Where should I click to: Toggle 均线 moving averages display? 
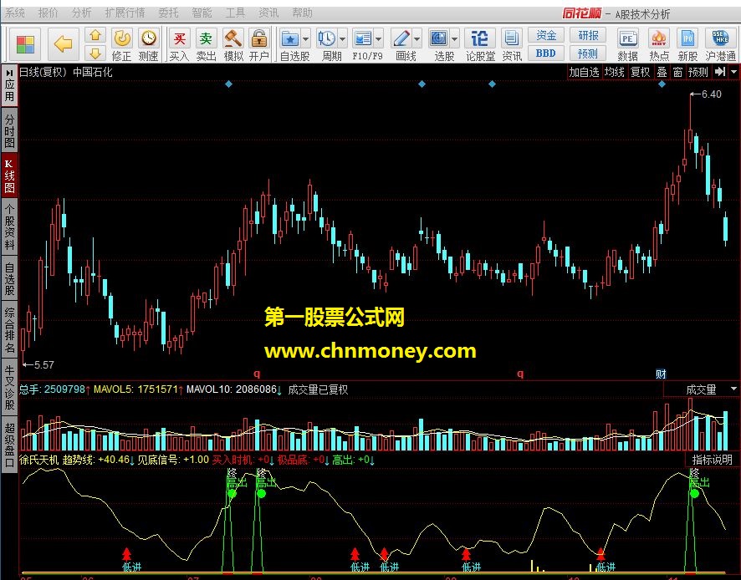pos(615,72)
